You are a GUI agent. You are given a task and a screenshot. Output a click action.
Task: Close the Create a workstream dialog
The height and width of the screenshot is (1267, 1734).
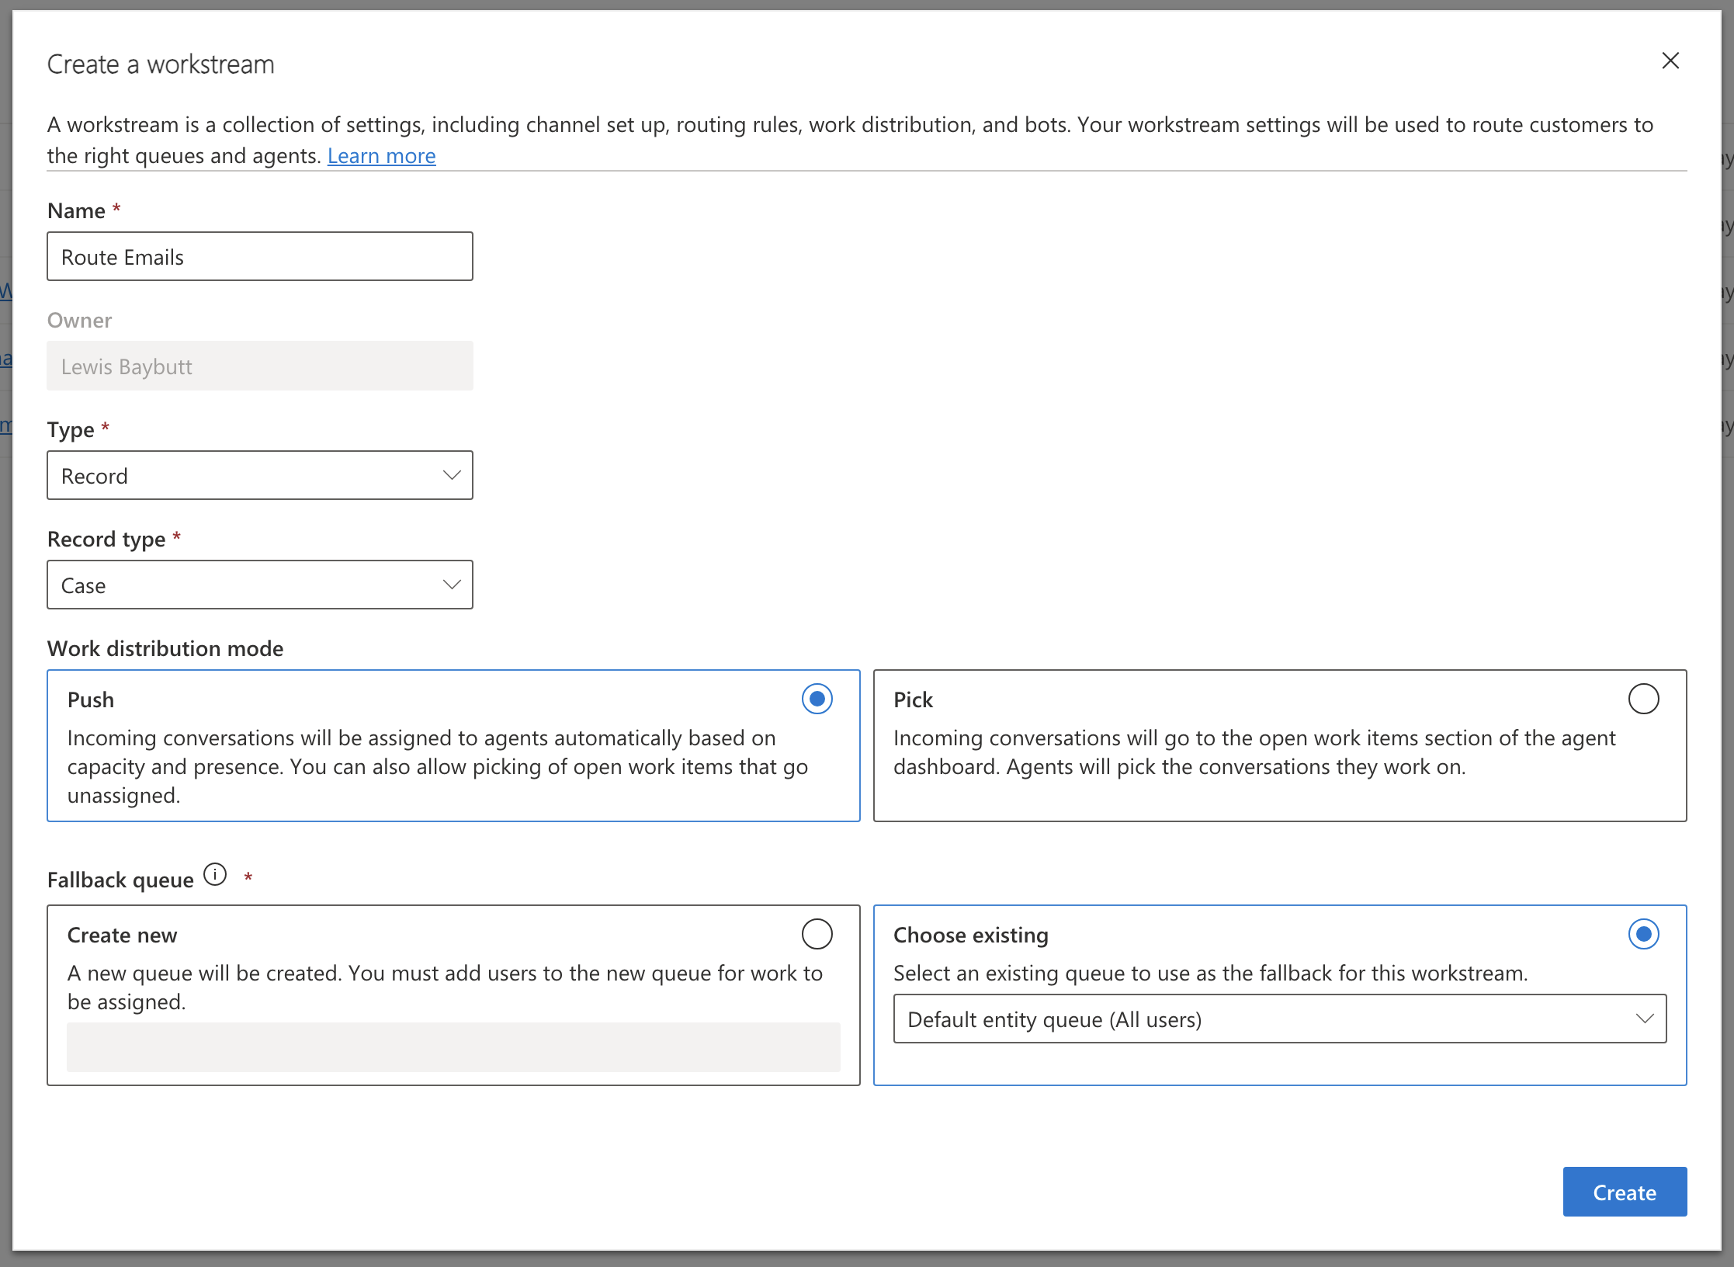pyautogui.click(x=1670, y=61)
